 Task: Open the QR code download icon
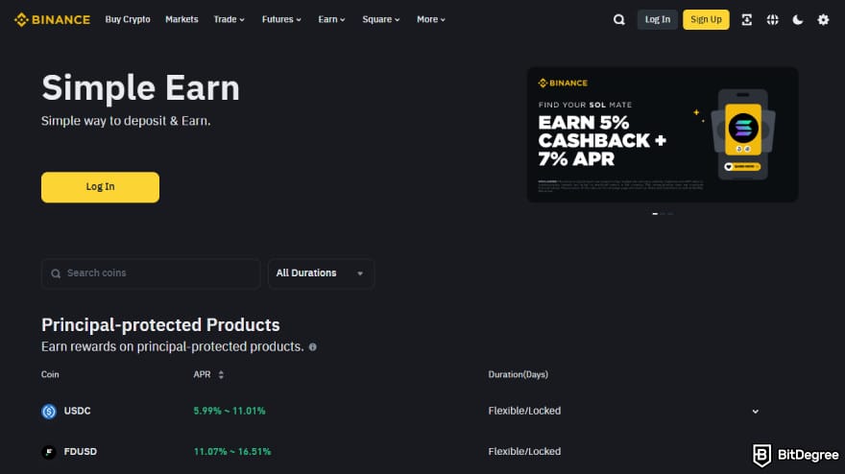[746, 20]
